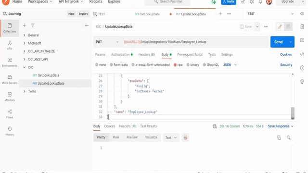Click the comment mode icon beside pencil
The image size is (308, 173).
click(x=288, y=26)
